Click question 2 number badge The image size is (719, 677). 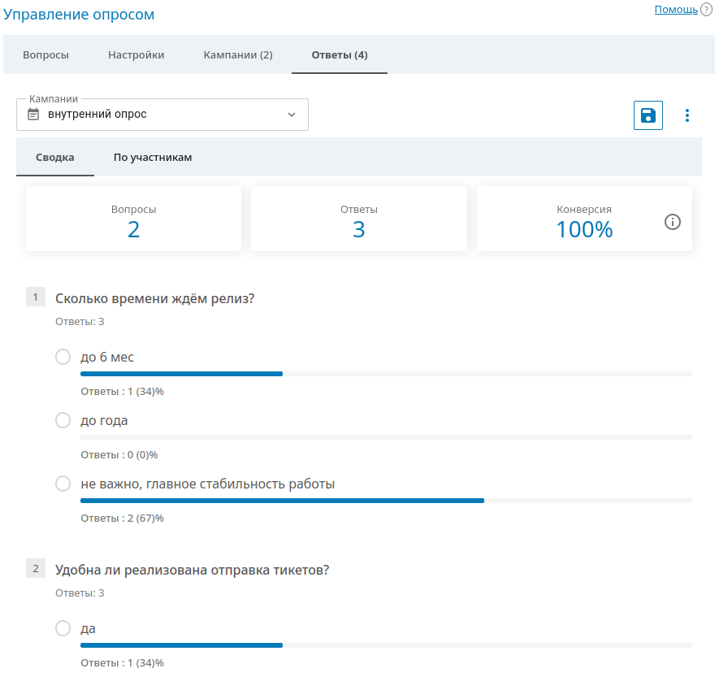point(36,569)
